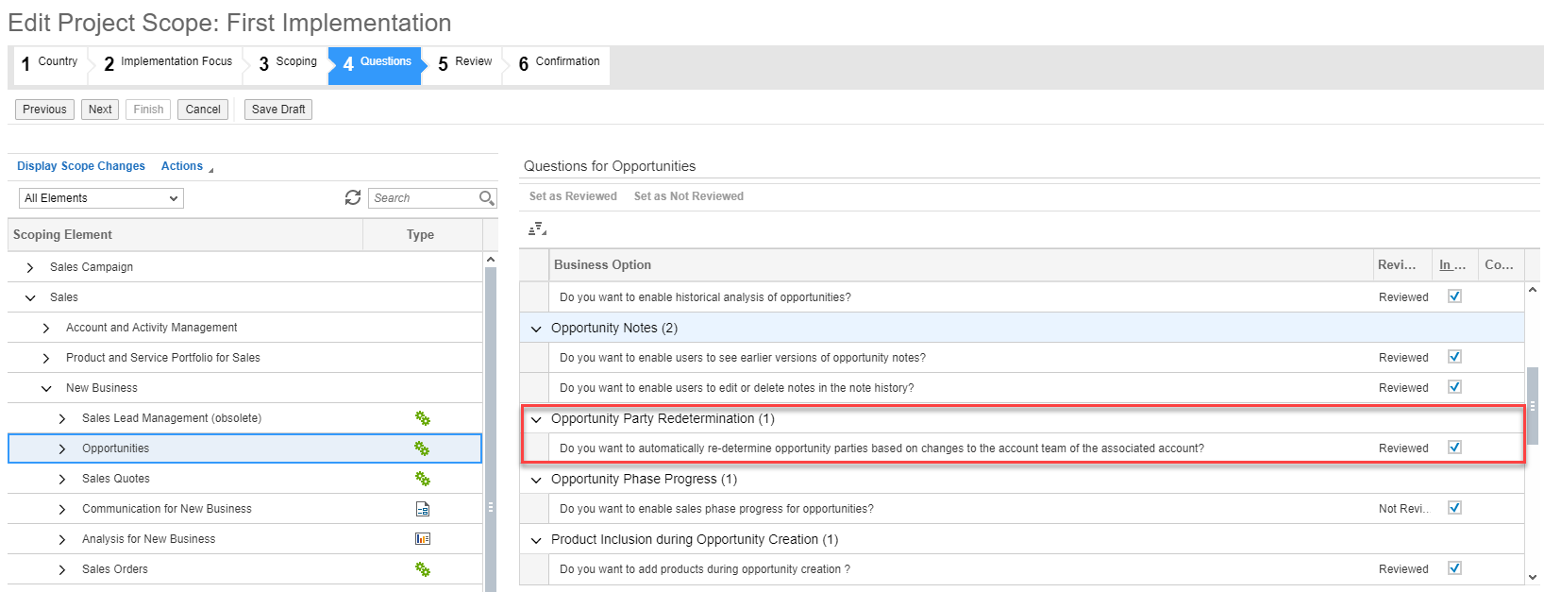Expand Product and Service Portfolio for Sales

click(x=46, y=358)
